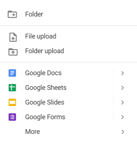Image resolution: width=137 pixels, height=146 pixels.
Task: Expand the Google Sheets submenu arrow
Action: click(122, 88)
